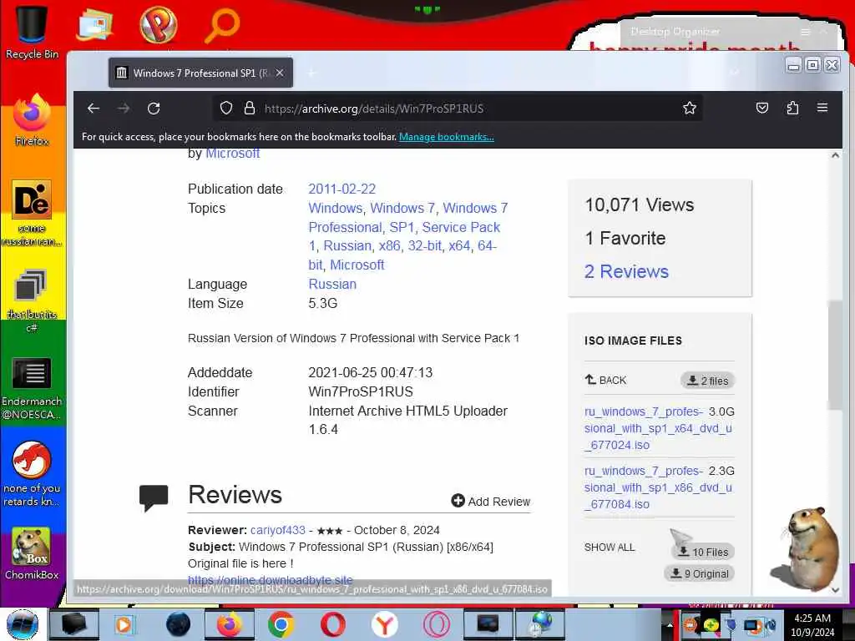Click the page scrollbar down arrow
The width and height of the screenshot is (855, 641).
point(835,589)
